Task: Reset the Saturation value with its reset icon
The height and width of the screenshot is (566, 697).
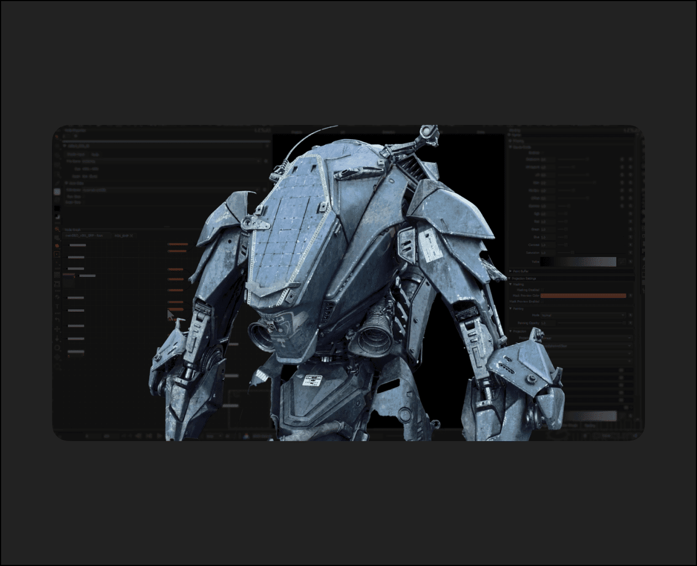Action: (630, 253)
